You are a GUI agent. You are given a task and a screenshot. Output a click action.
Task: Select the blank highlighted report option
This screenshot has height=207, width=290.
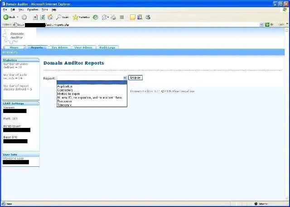[92, 83]
